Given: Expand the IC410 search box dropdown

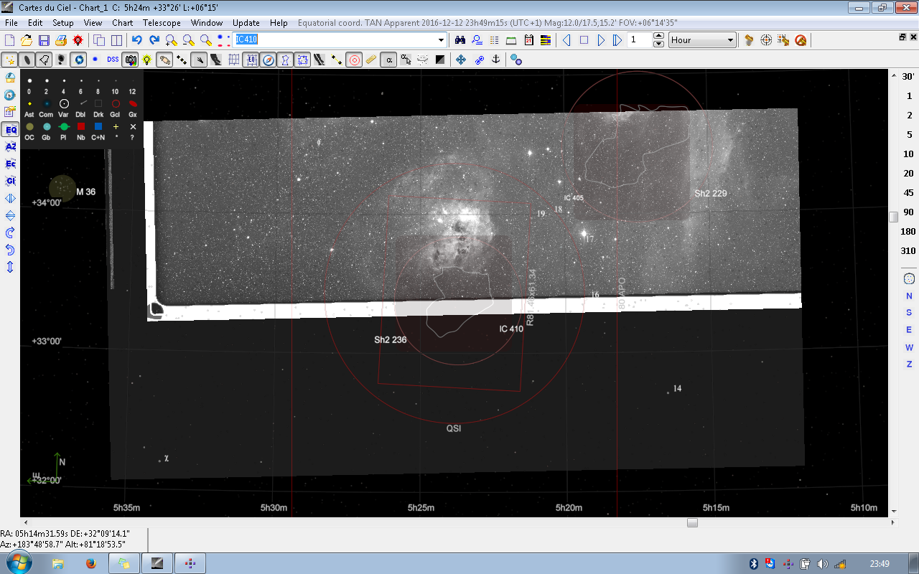Looking at the screenshot, I should [441, 40].
